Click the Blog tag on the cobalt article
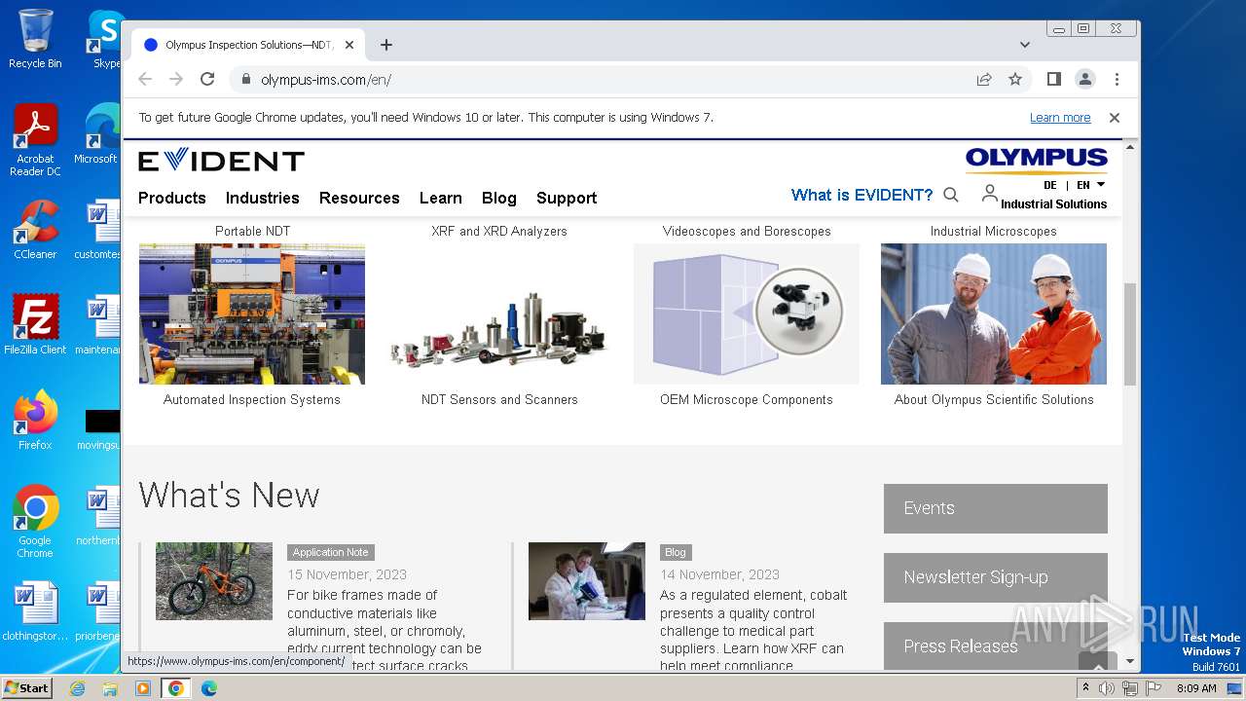1246x701 pixels. [676, 552]
